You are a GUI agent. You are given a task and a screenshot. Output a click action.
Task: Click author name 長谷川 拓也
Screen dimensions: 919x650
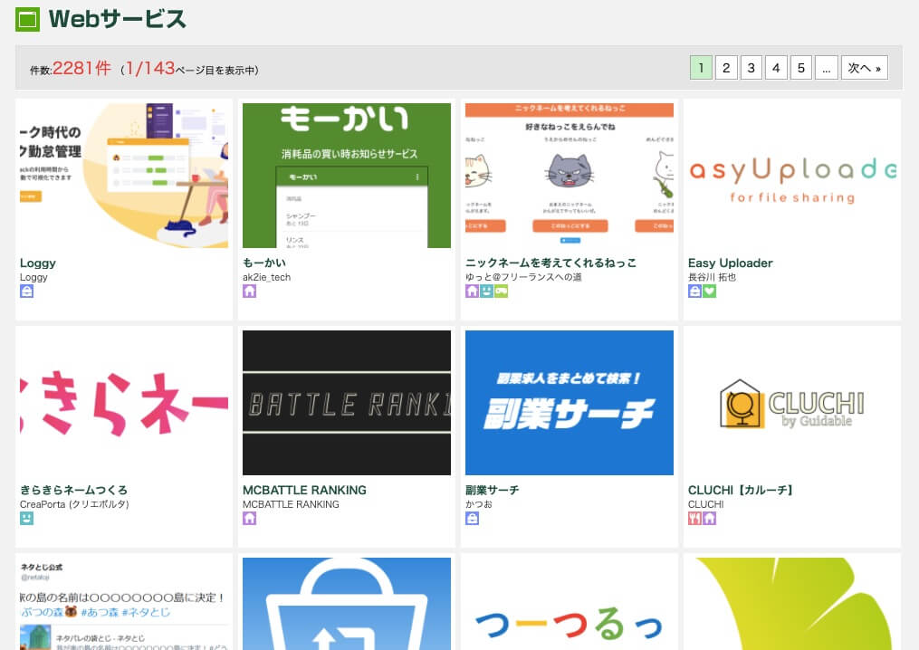tap(712, 277)
